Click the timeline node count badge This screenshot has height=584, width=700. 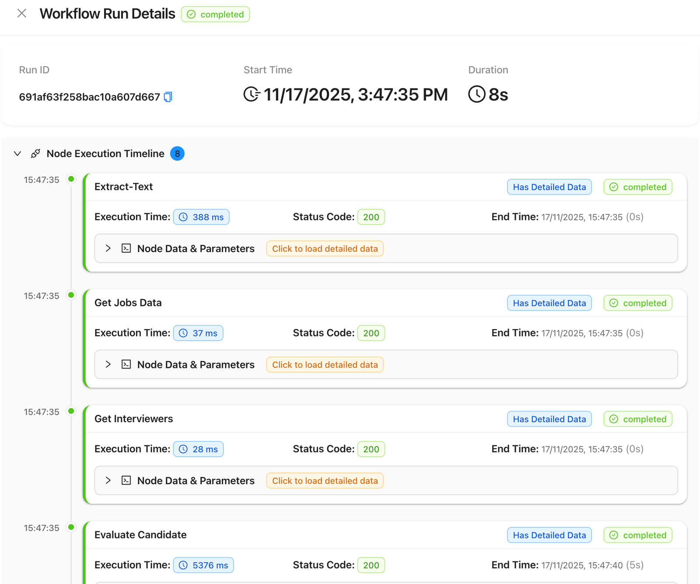click(x=177, y=154)
